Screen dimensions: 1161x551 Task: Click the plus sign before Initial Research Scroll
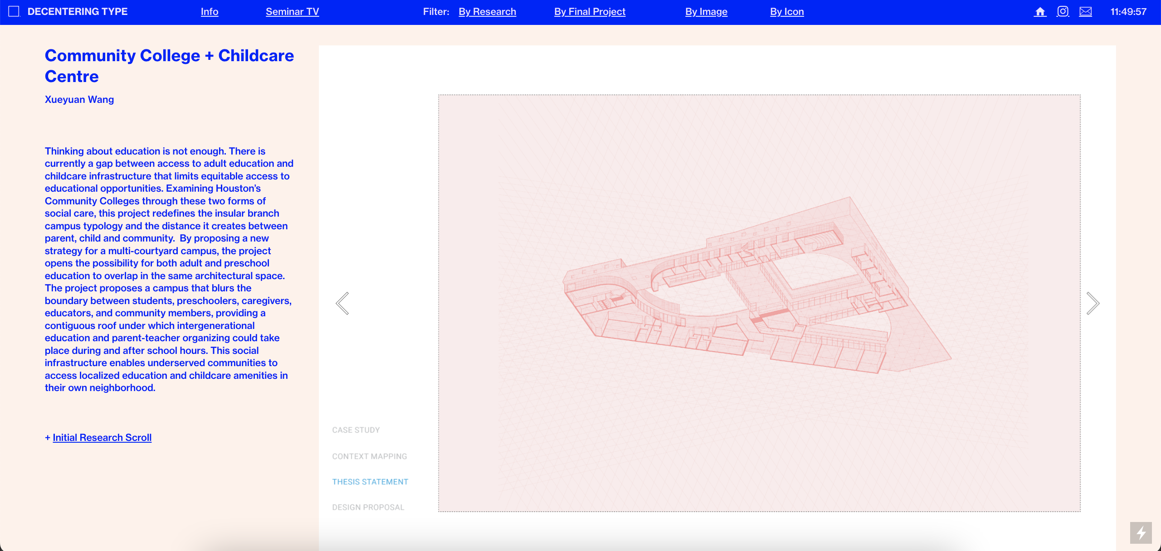tap(48, 437)
